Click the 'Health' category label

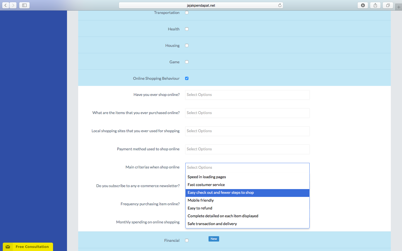pos(174,29)
